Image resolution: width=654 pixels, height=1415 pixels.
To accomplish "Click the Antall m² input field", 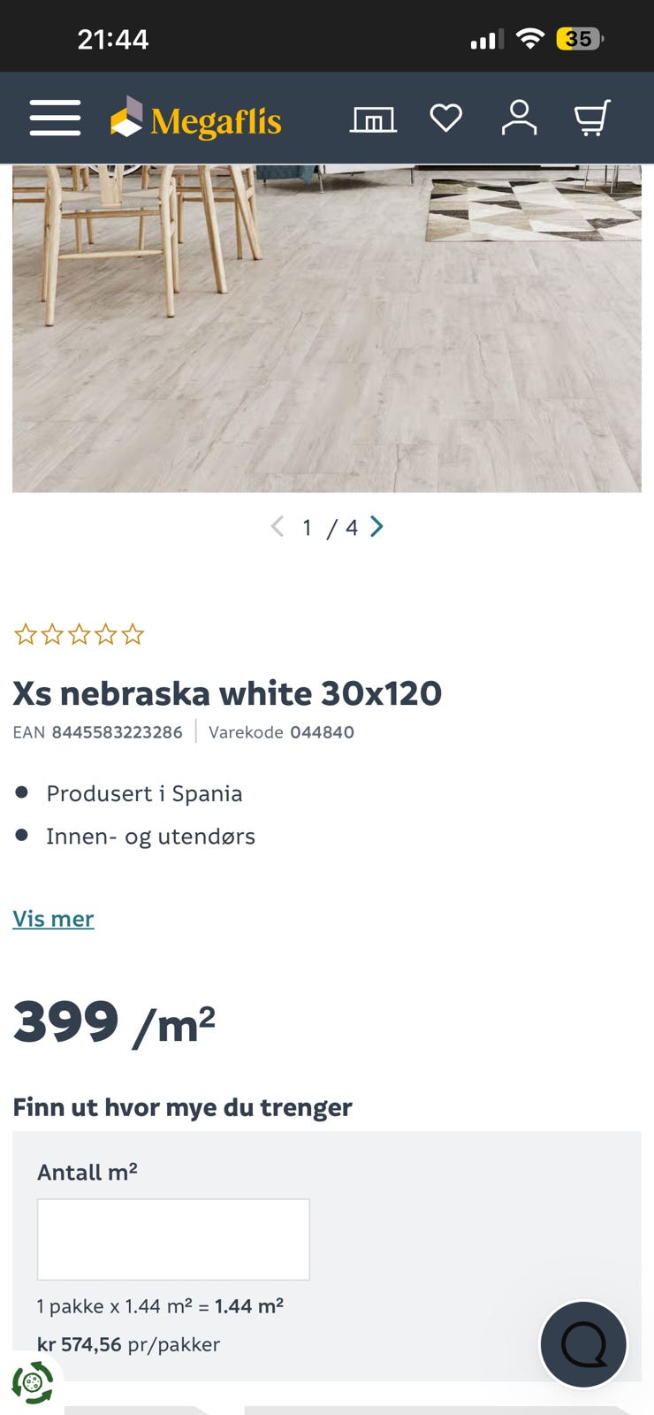I will [173, 1239].
